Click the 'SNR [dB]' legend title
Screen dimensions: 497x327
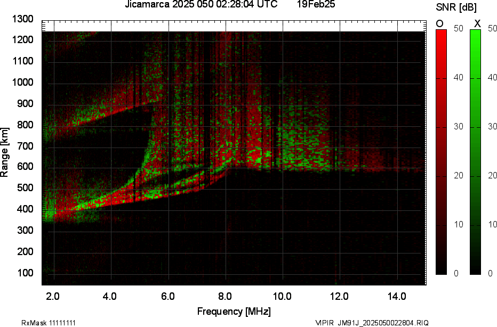click(456, 7)
